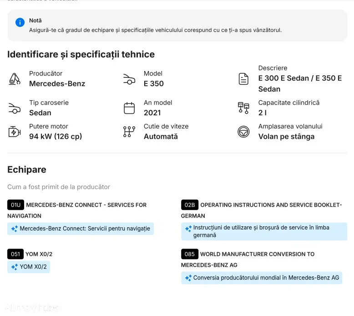Screen dimensions: 354x316
Task: Select the 085 equipment code badge
Action: [190, 254]
